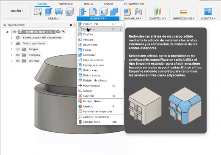This screenshot has width=221, height=155.
Task: Switch to the SUPERFICIE tab
Action: [x=66, y=4]
